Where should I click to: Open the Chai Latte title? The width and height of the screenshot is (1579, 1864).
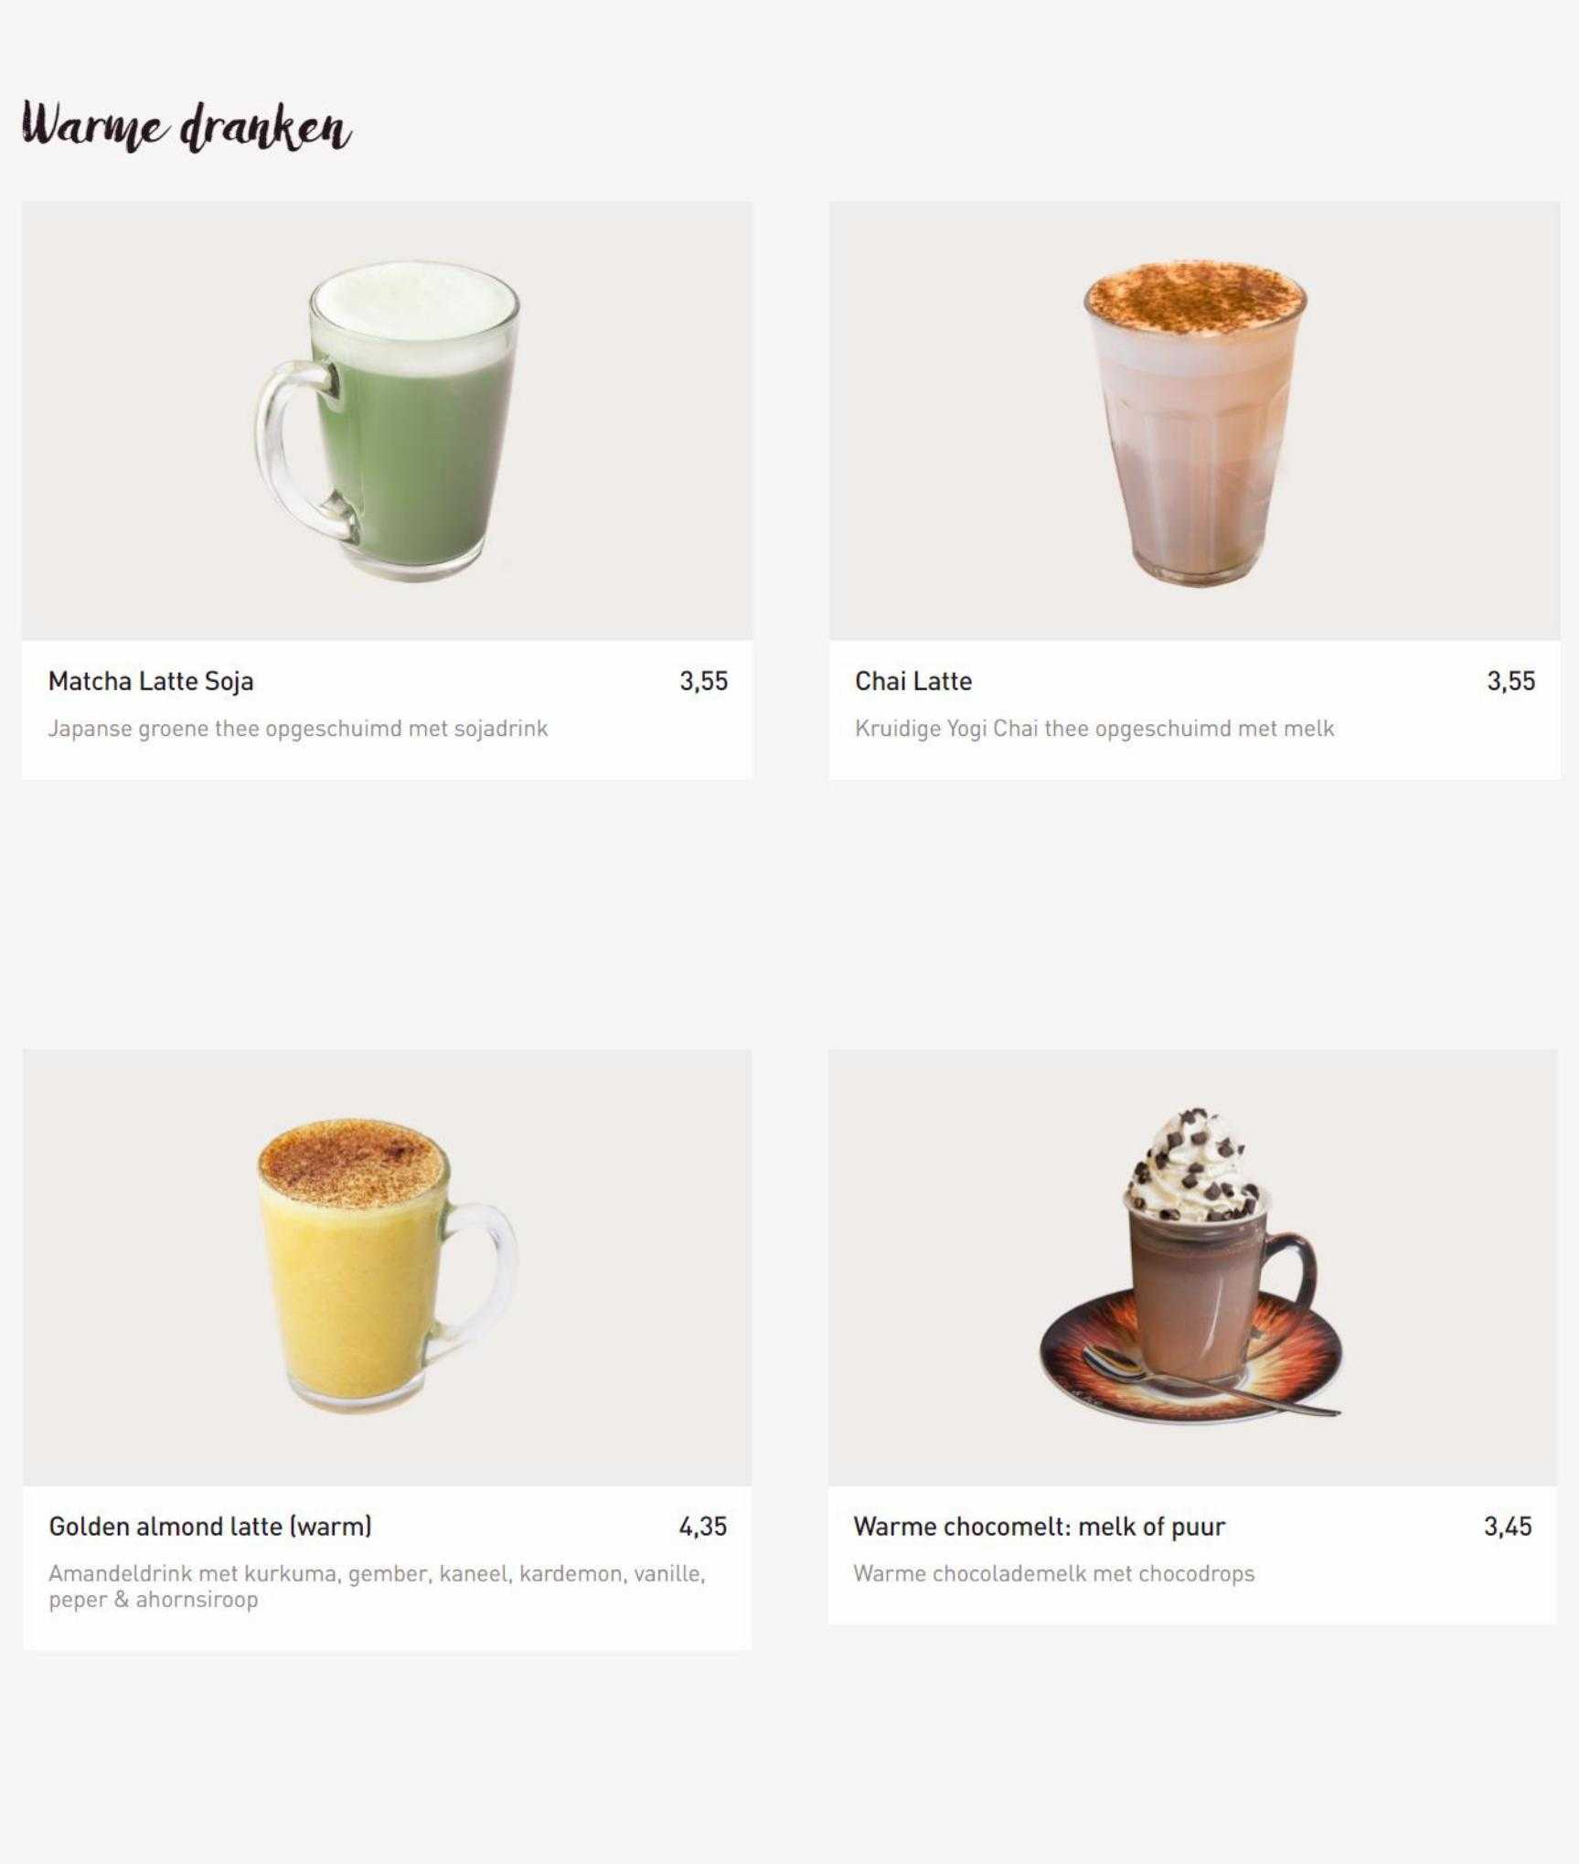tap(913, 681)
